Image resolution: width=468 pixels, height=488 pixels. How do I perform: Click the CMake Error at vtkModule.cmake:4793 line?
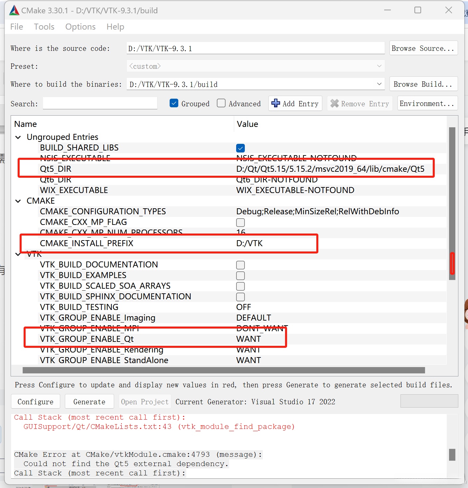tap(138, 454)
